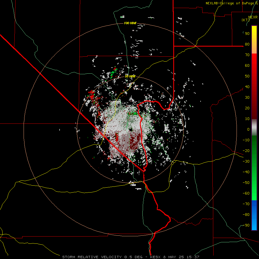Click the -80 scale label
The image size is (259, 259).
(x=246, y=215)
